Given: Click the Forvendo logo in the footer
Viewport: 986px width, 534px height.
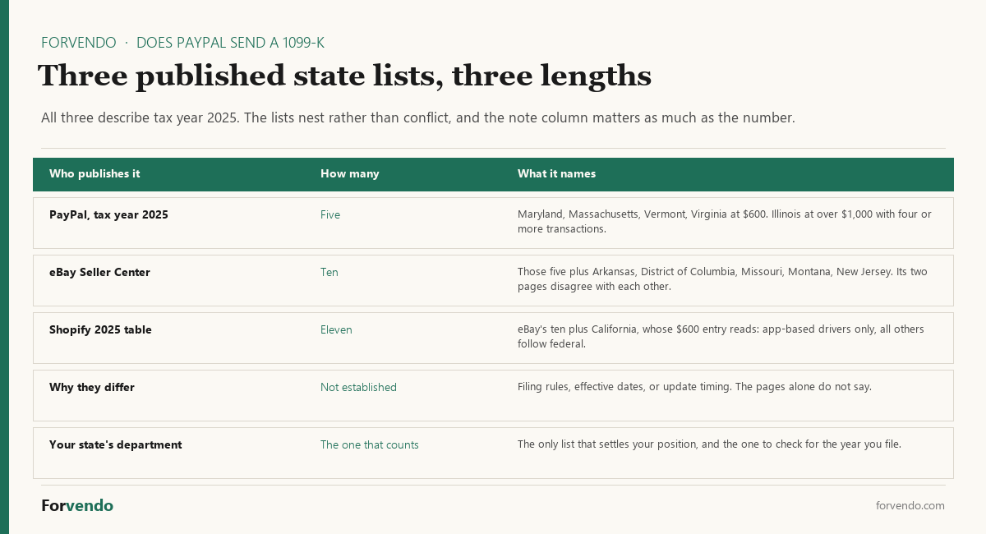Looking at the screenshot, I should pyautogui.click(x=77, y=506).
